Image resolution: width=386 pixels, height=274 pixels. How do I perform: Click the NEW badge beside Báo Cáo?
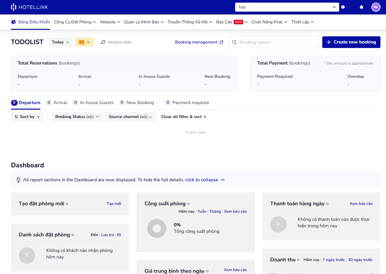point(238,22)
